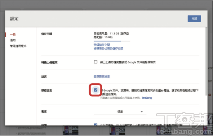The height and width of the screenshot is (136, 213).
Task: Toggle the 建議 checkbox at the bottom
Action: (x=95, y=125)
